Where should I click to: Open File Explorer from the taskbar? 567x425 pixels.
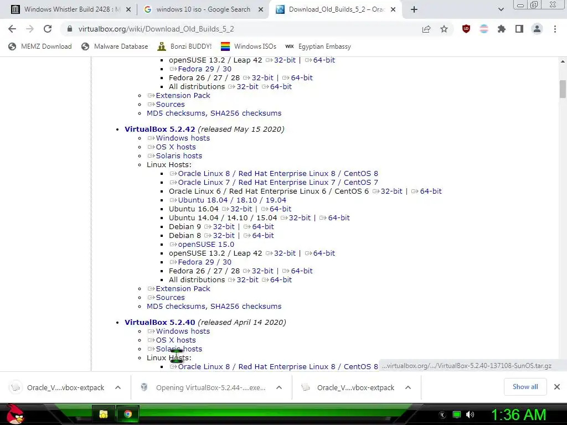(x=104, y=414)
